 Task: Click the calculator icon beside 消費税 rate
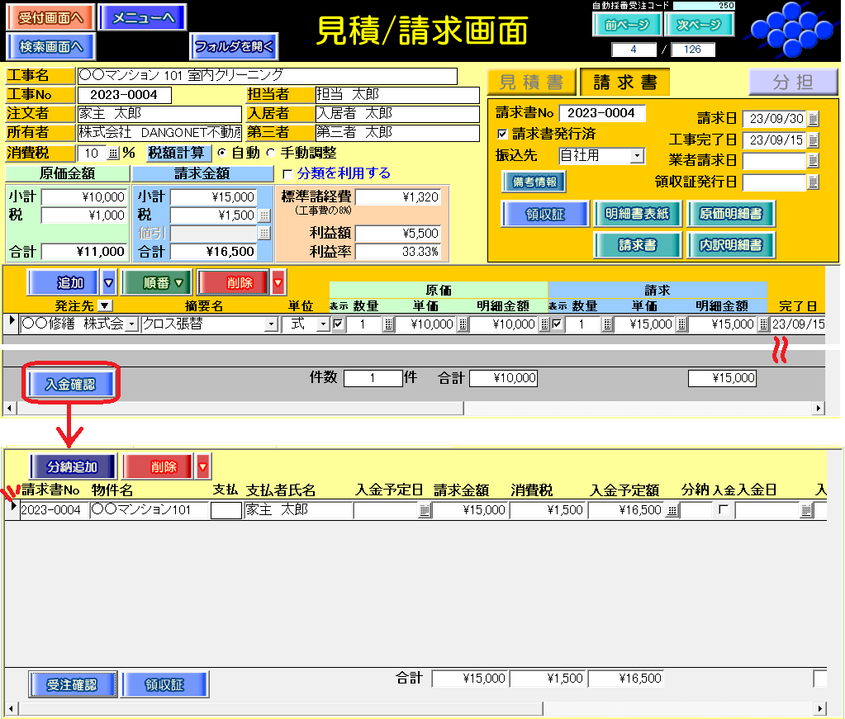pyautogui.click(x=113, y=154)
